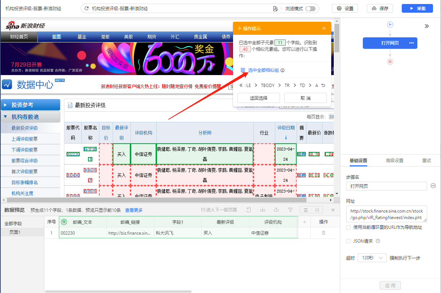Viewport: 441px width, 293px height.
Task: Switch to the 重试 tab
Action: pyautogui.click(x=426, y=161)
